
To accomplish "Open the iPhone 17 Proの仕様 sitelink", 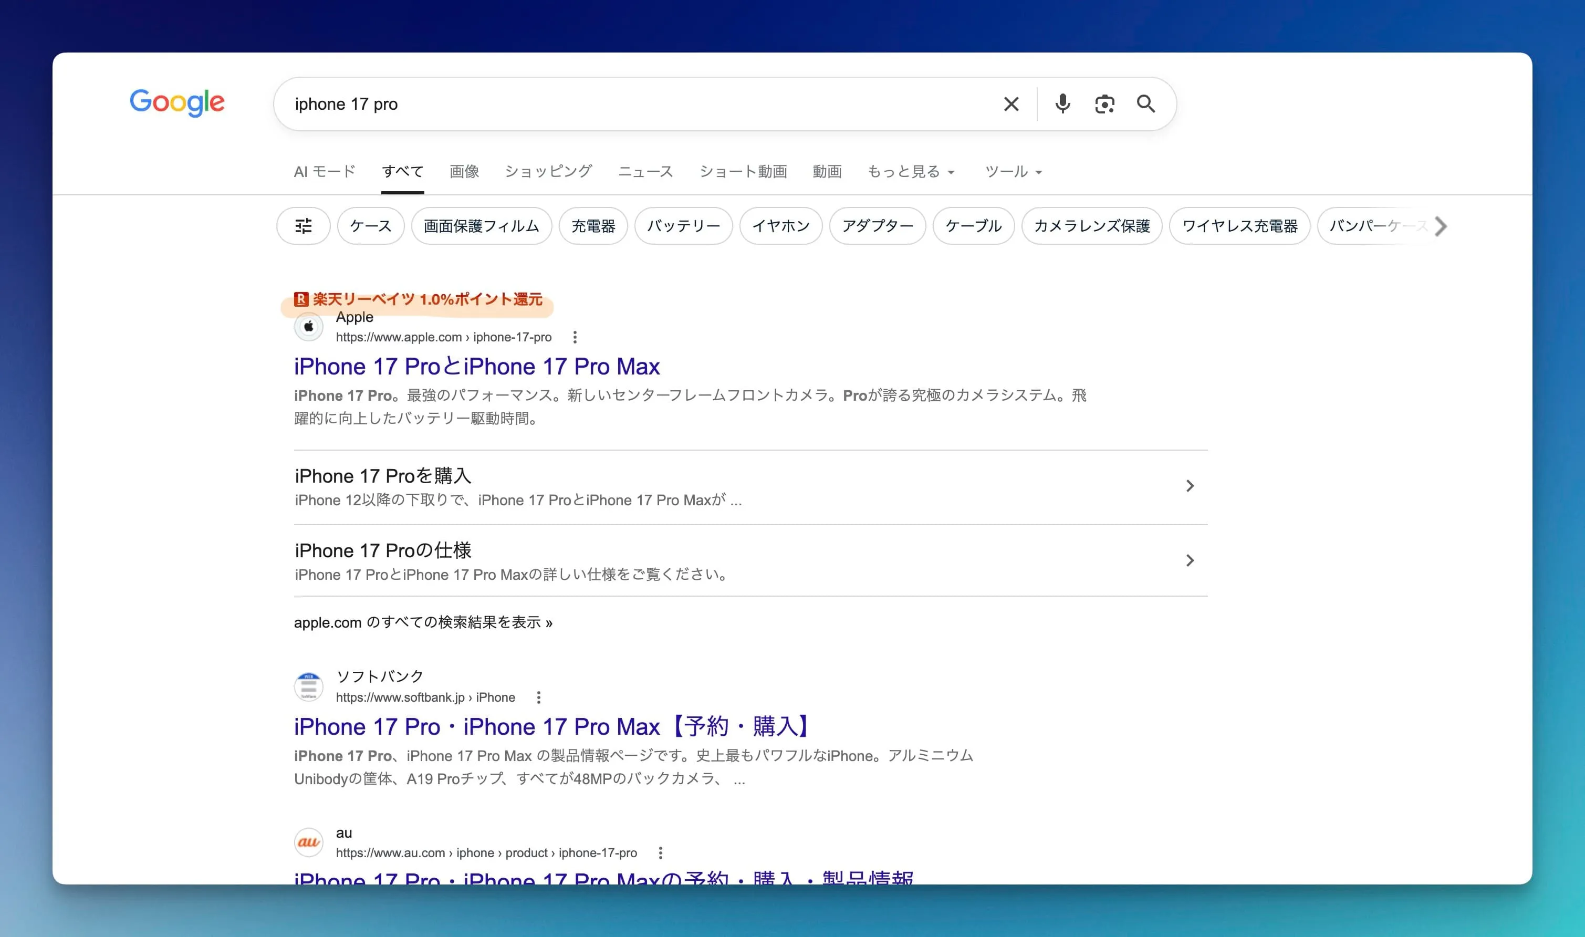I will click(x=382, y=550).
